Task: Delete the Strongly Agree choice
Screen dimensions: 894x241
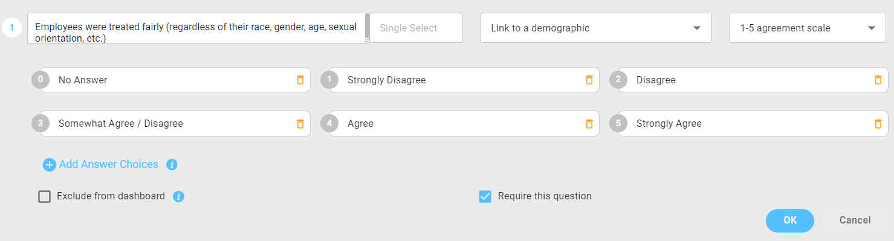Action: 878,123
